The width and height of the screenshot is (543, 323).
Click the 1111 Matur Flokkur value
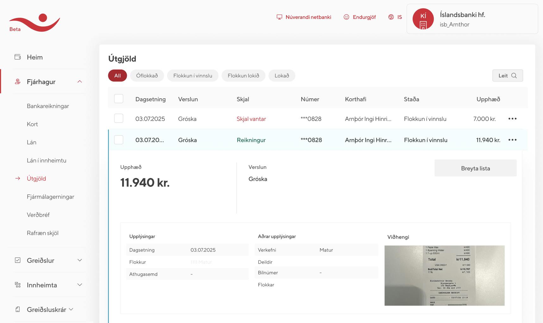click(201, 262)
